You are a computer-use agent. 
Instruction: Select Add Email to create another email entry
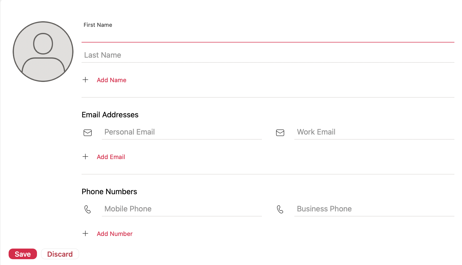click(x=111, y=157)
